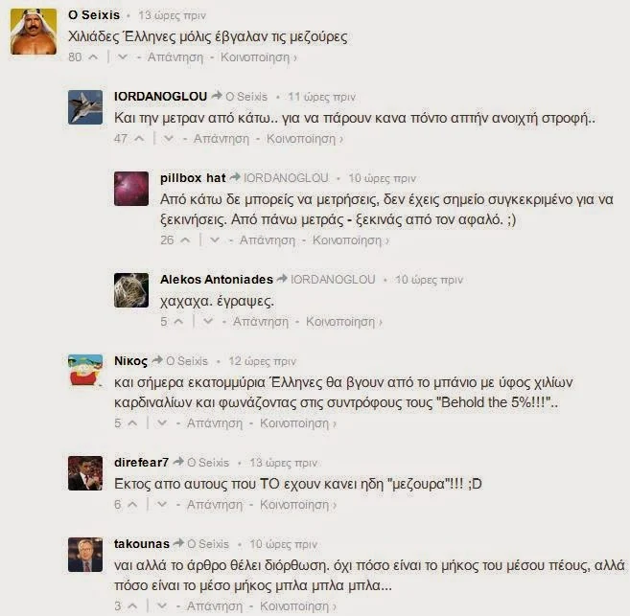
Task: Downvote takounas's comment
Action: [161, 606]
